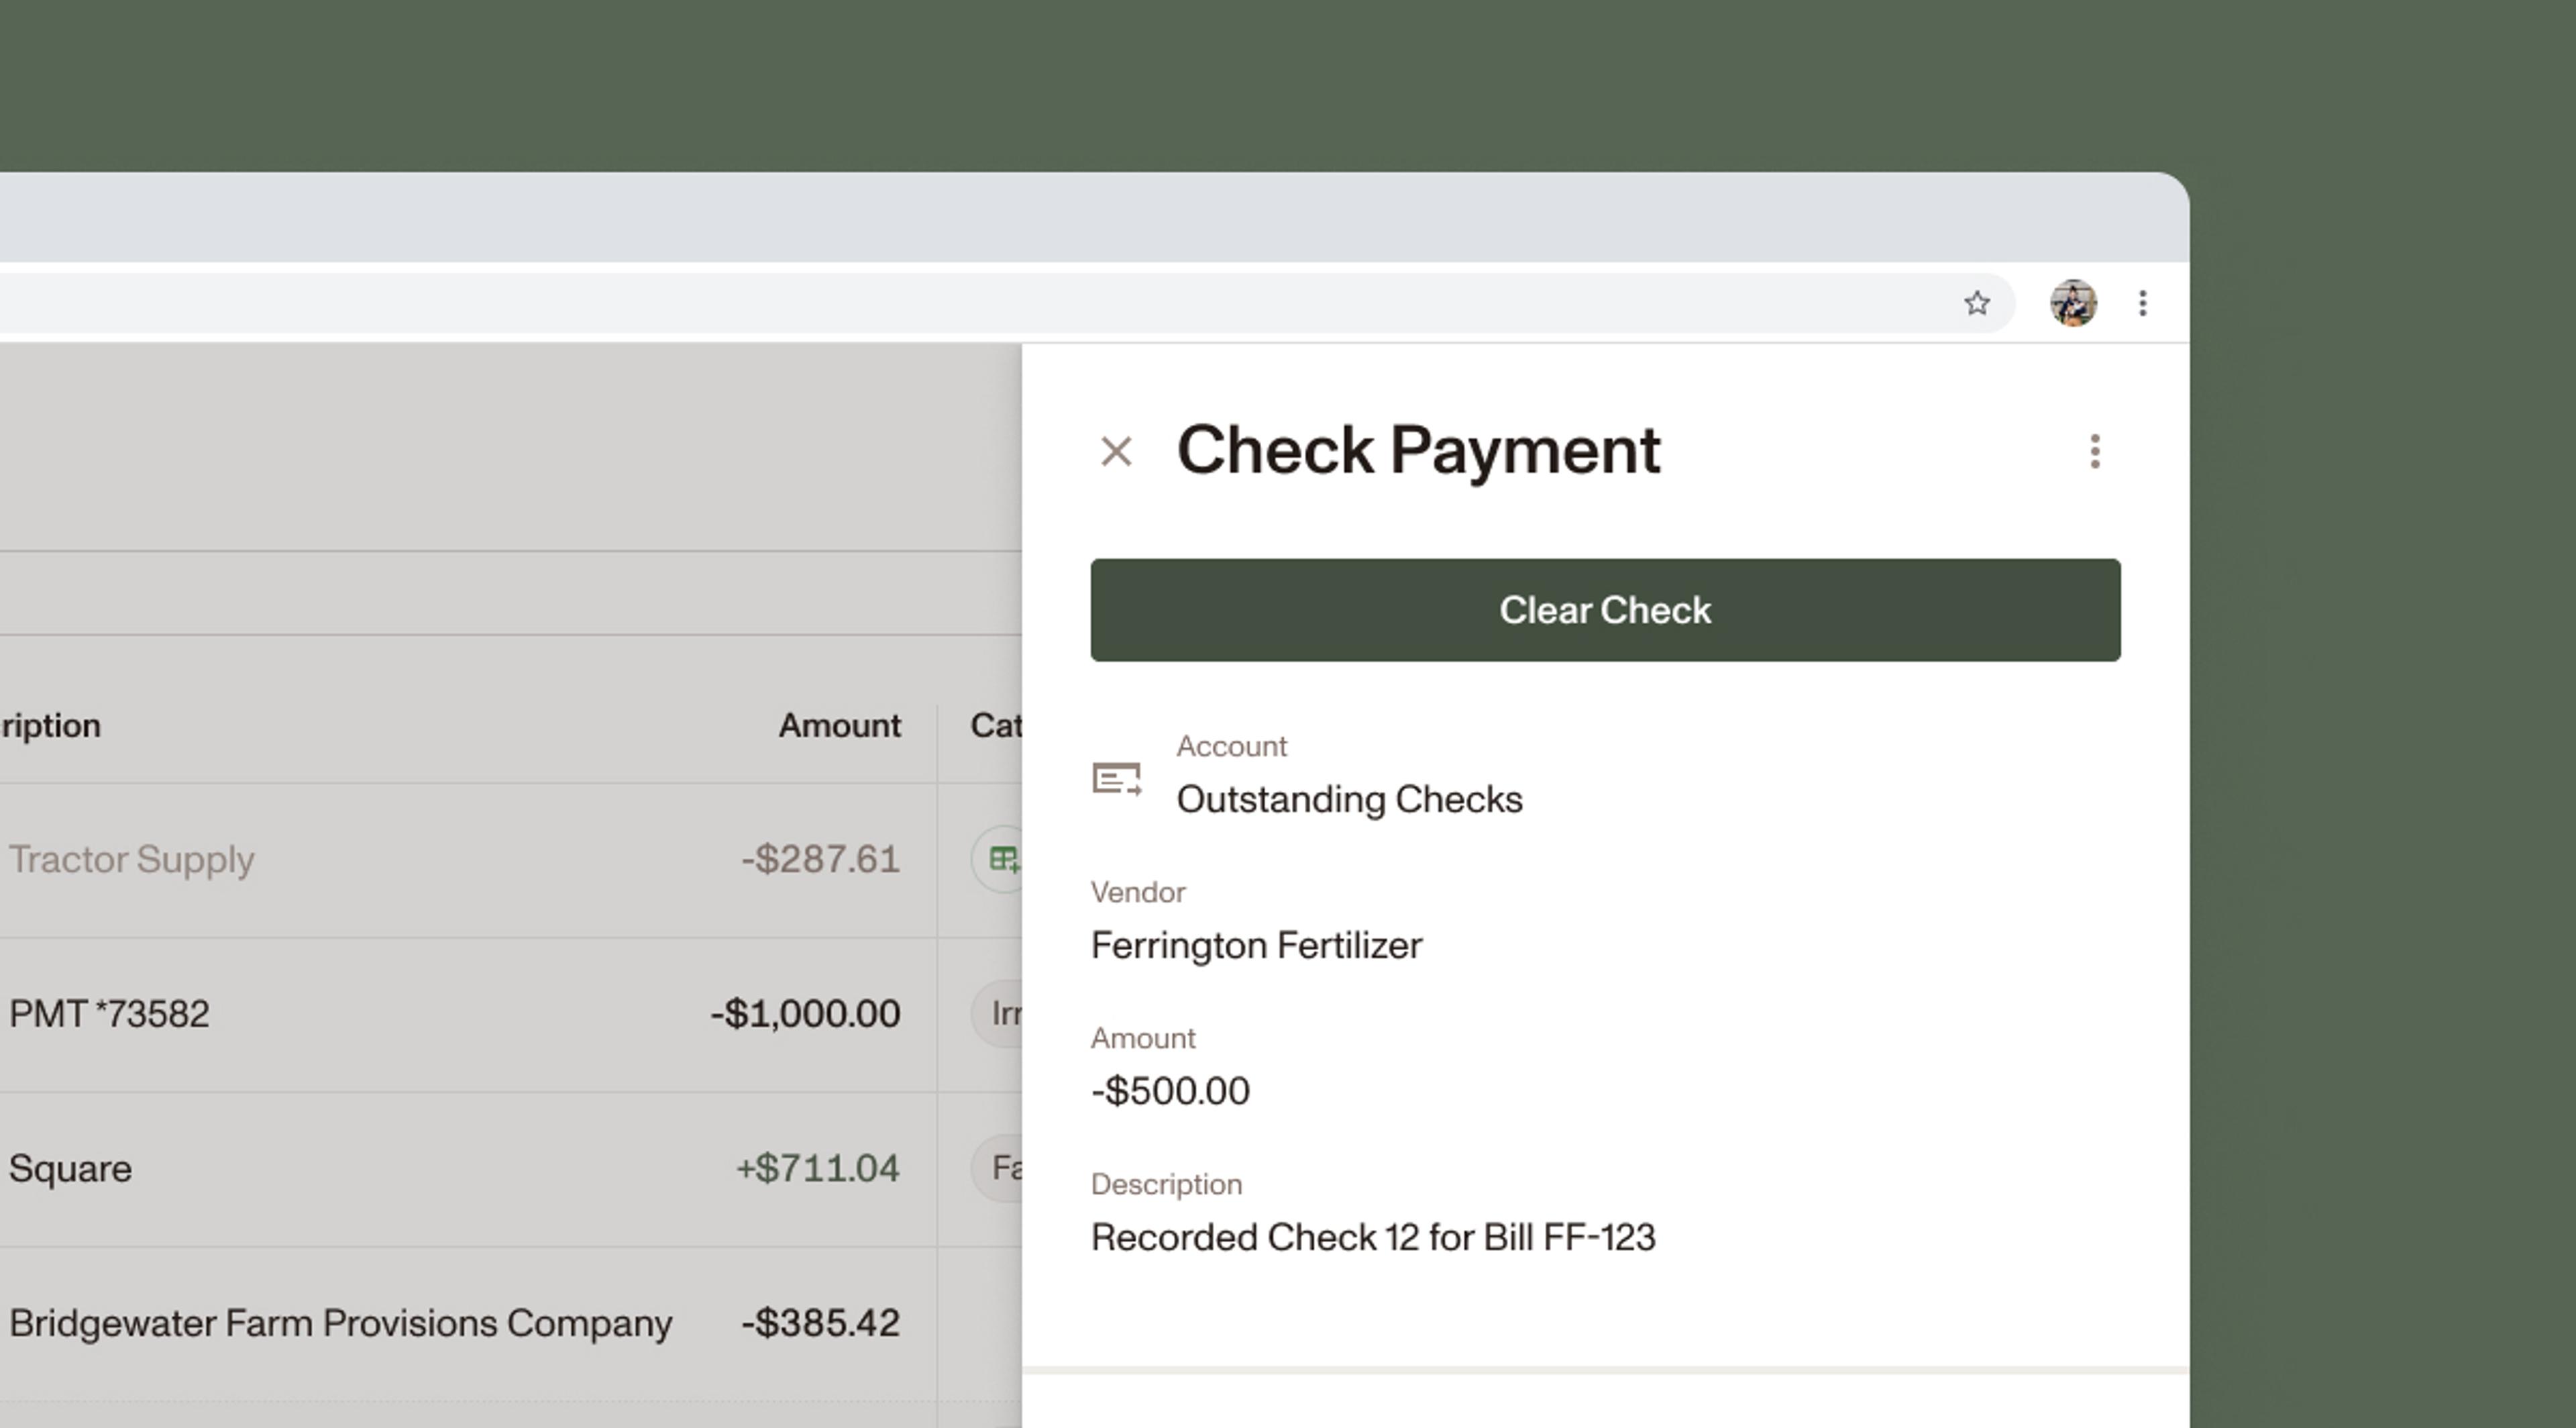The width and height of the screenshot is (2576, 1428).
Task: Open the PMT *73582 transaction
Action: click(110, 1014)
